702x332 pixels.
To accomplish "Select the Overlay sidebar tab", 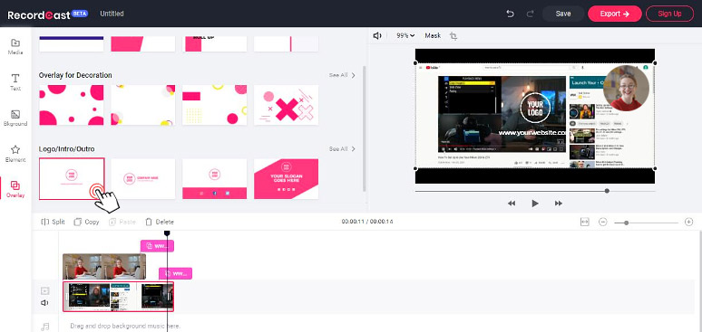I will [15, 189].
